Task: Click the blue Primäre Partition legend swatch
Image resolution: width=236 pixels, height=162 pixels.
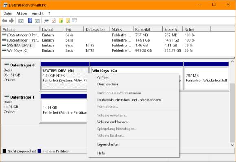Action: click(x=39, y=151)
